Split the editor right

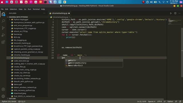click(x=175, y=13)
